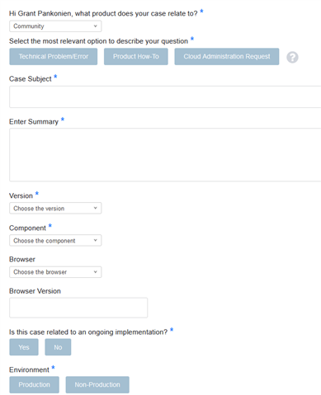This screenshot has width=321, height=395.
Task: Answer No to ongoing implementation
Action: (x=58, y=347)
